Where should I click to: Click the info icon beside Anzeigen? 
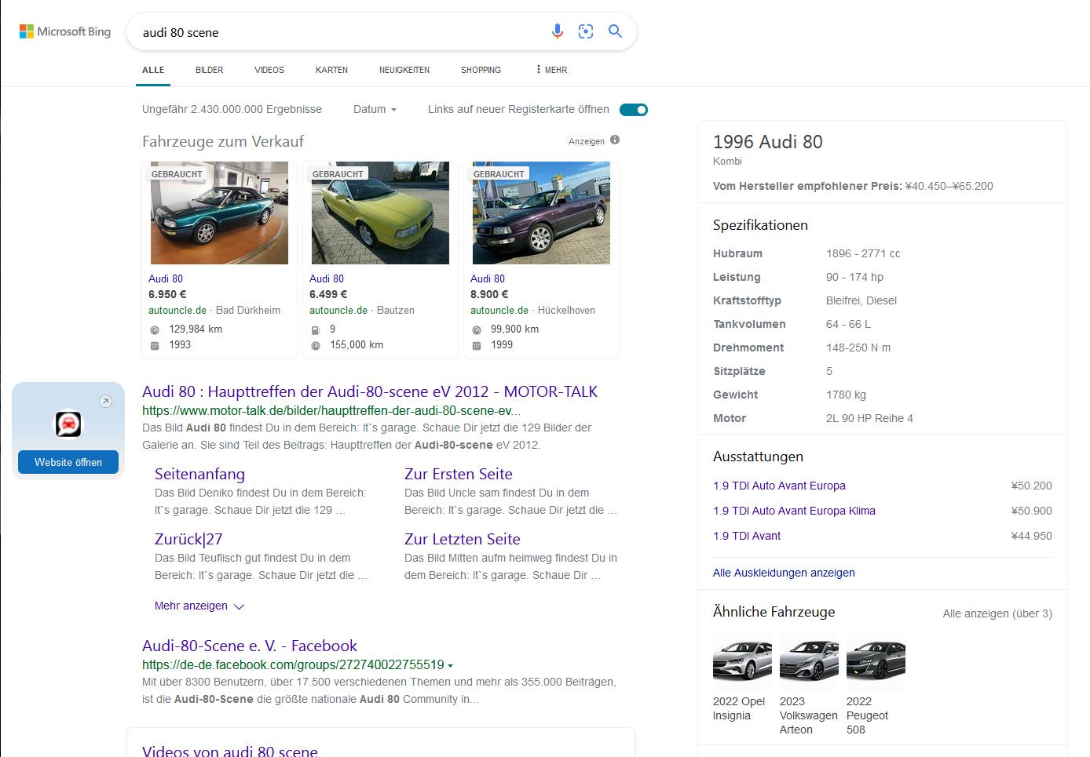click(x=615, y=140)
